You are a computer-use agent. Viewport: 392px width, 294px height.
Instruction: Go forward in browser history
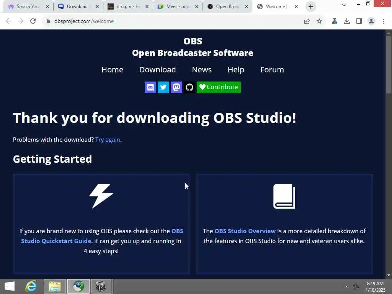pos(21,21)
